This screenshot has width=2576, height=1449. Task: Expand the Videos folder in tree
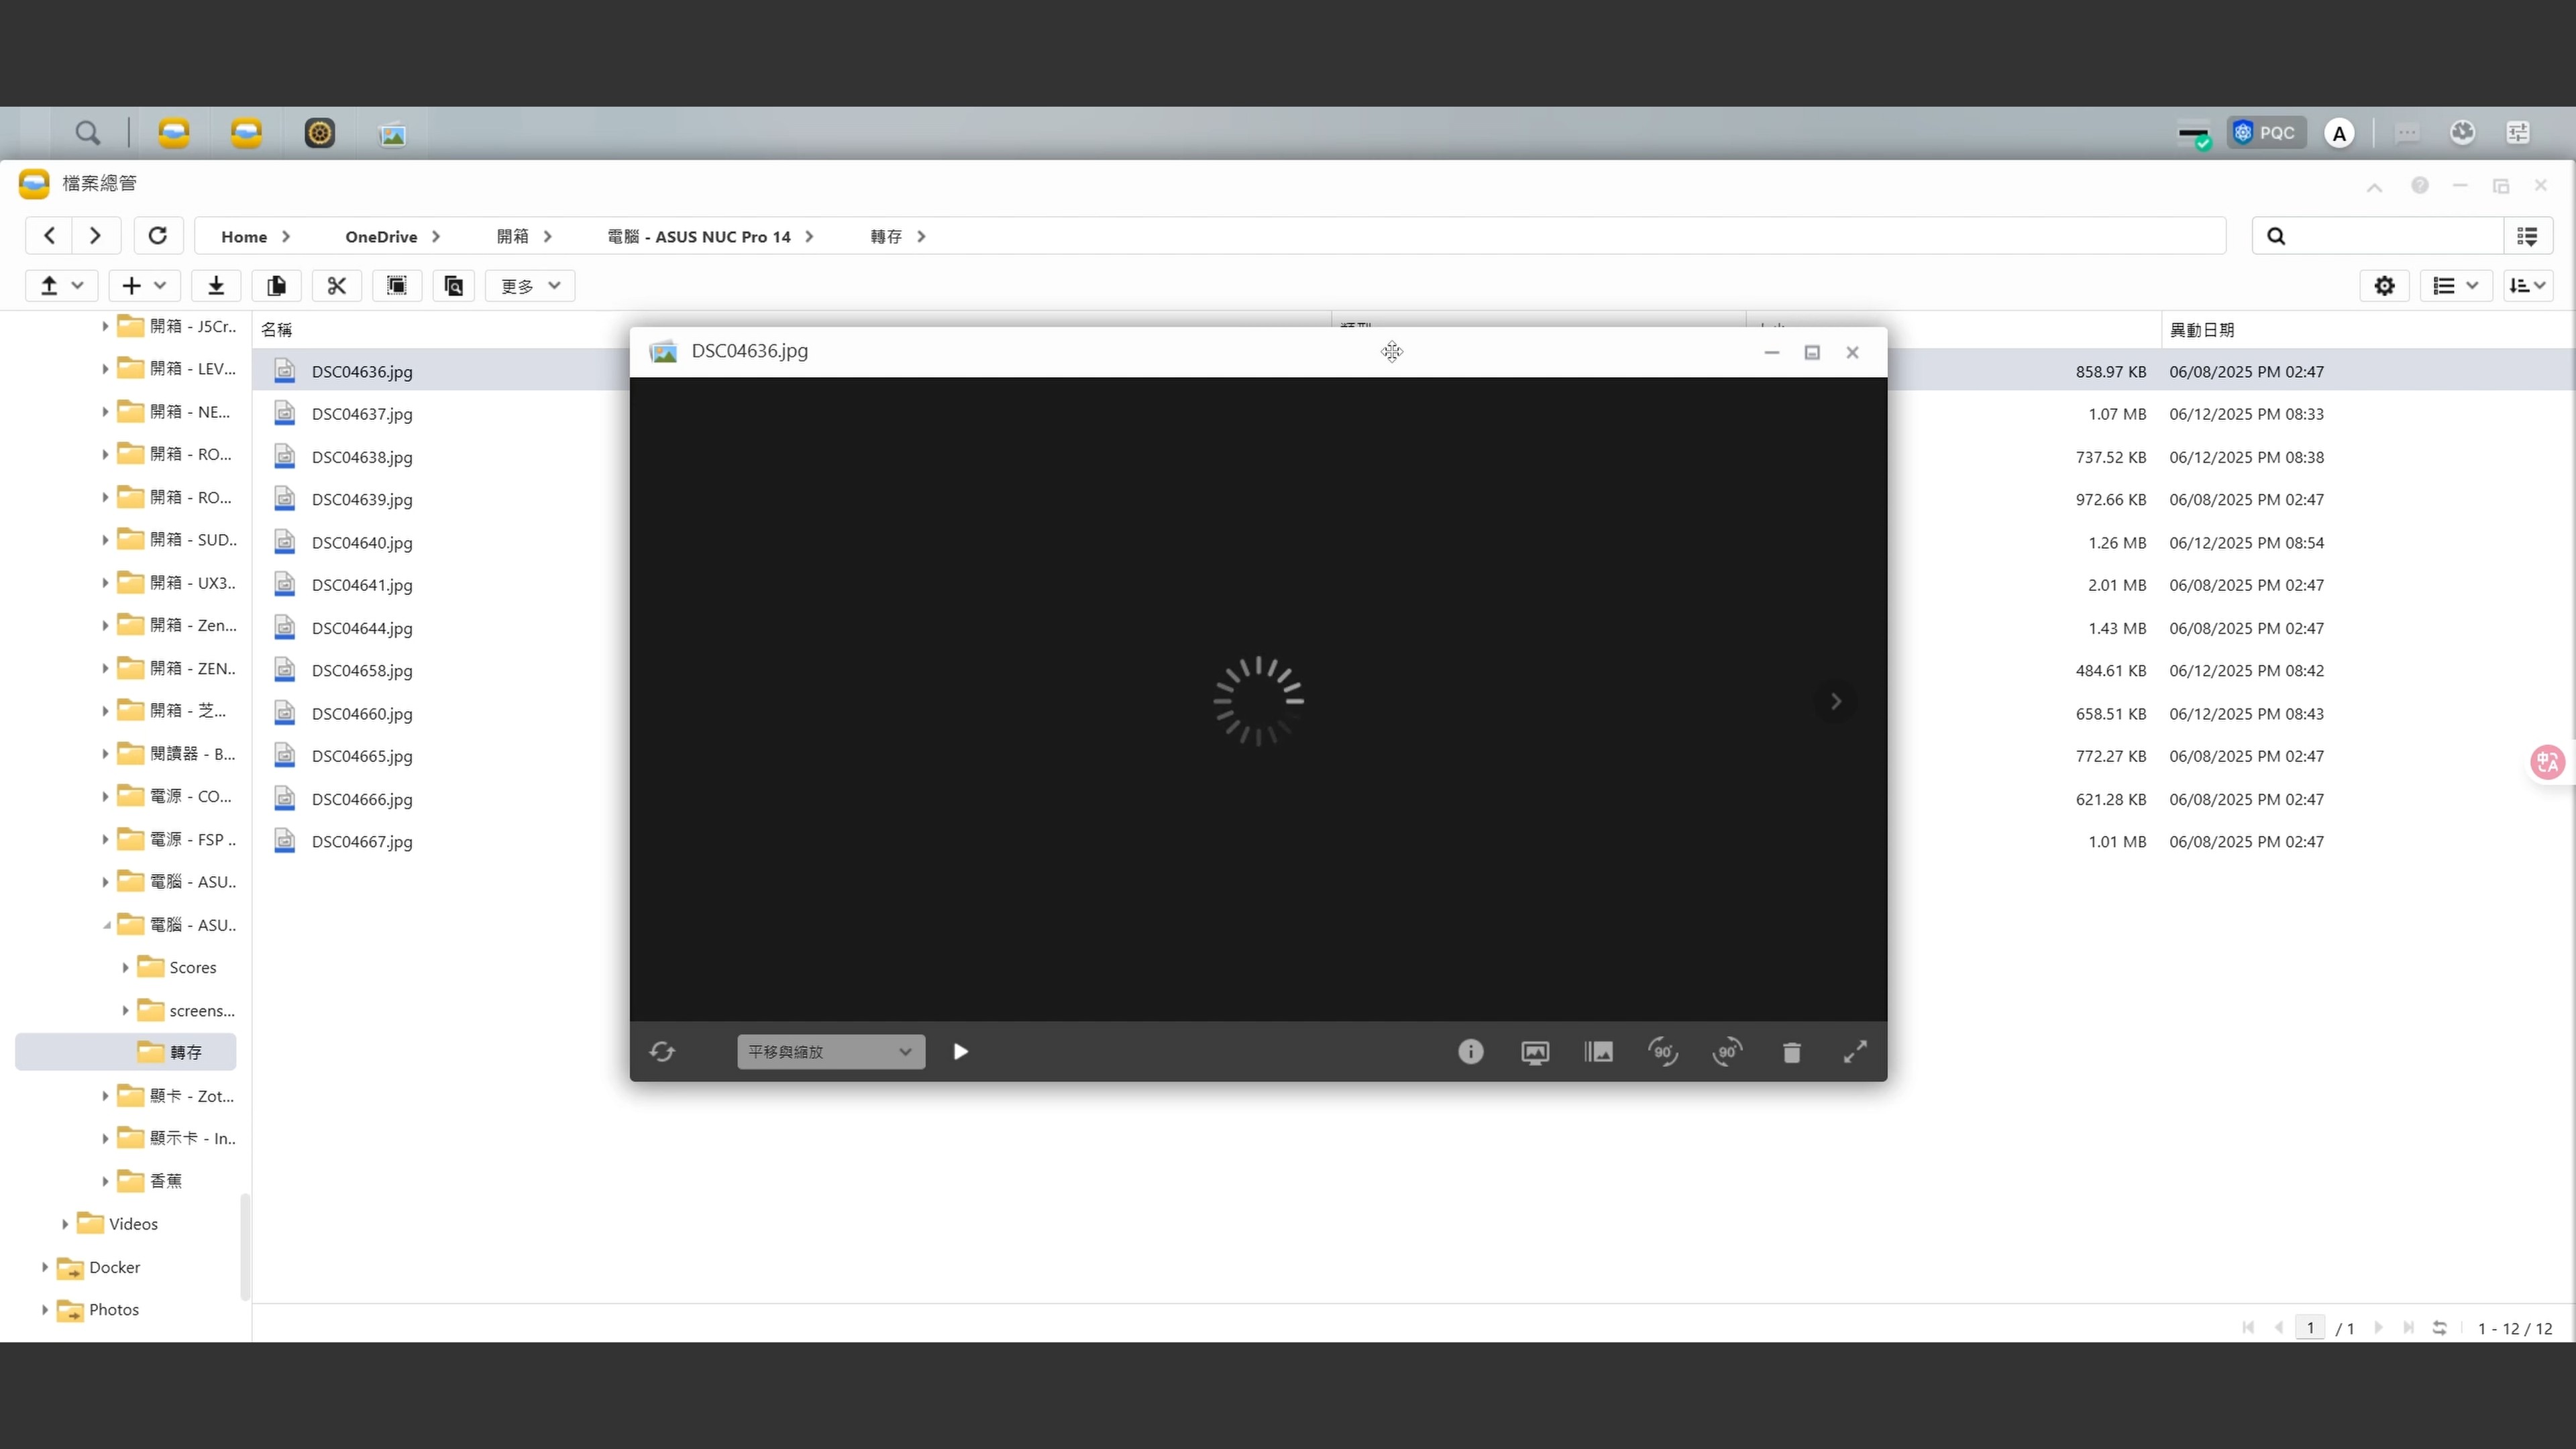[x=65, y=1224]
